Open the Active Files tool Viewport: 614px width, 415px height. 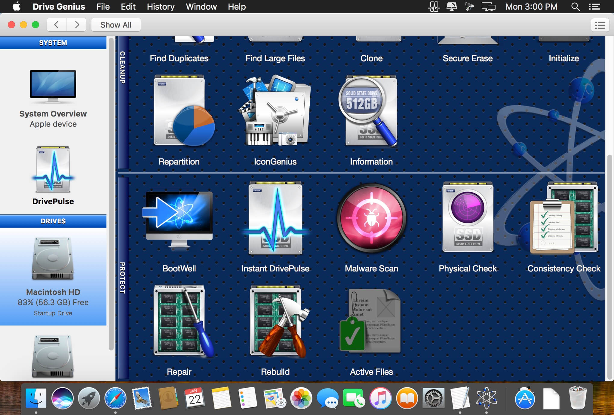371,330
